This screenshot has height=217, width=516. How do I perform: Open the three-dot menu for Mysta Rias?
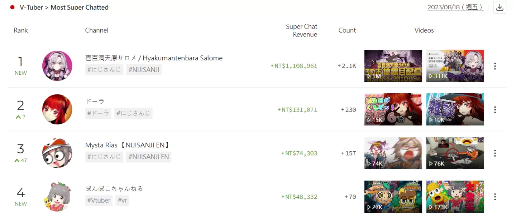[x=495, y=153]
